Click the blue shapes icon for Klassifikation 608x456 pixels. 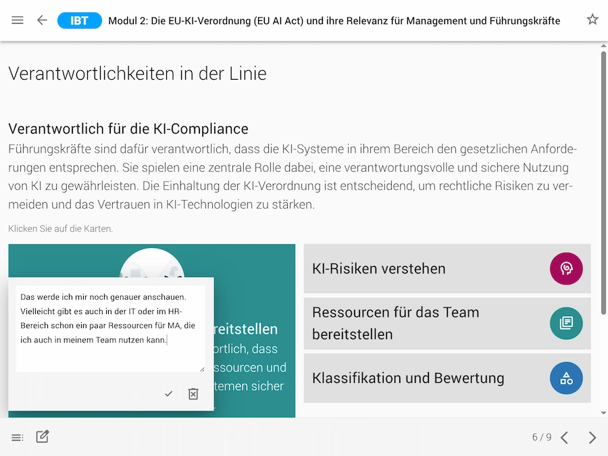566,378
